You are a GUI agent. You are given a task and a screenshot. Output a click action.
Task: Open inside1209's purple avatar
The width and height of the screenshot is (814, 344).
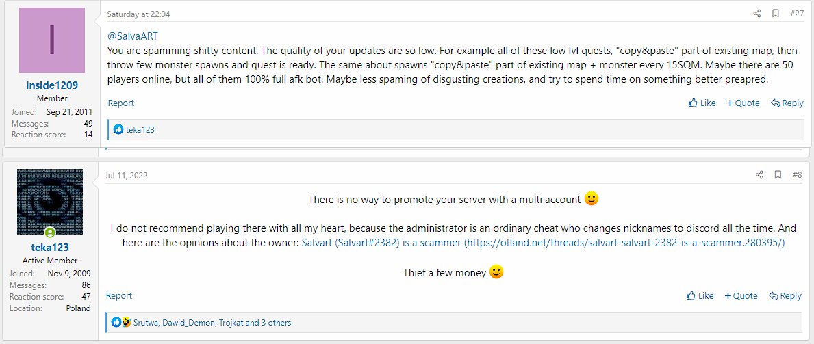(52, 41)
